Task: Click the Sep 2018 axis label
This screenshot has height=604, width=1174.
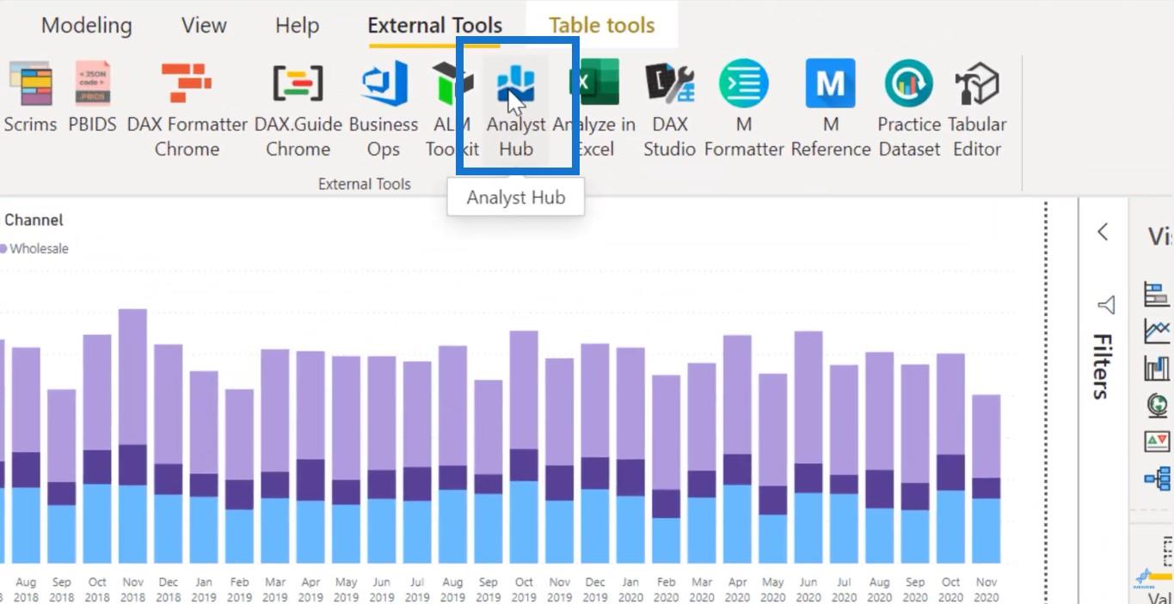Action: 61,589
